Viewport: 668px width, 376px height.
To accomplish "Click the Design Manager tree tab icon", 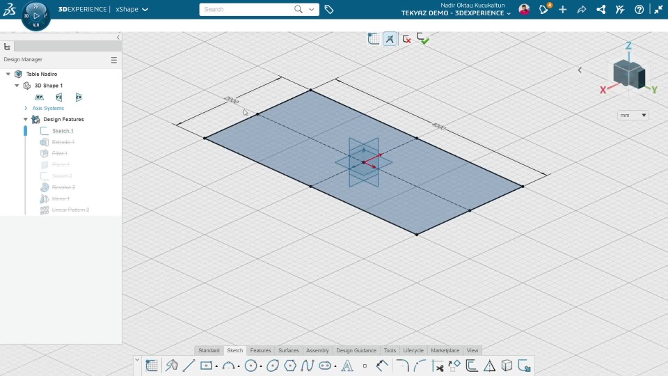I will [7, 47].
